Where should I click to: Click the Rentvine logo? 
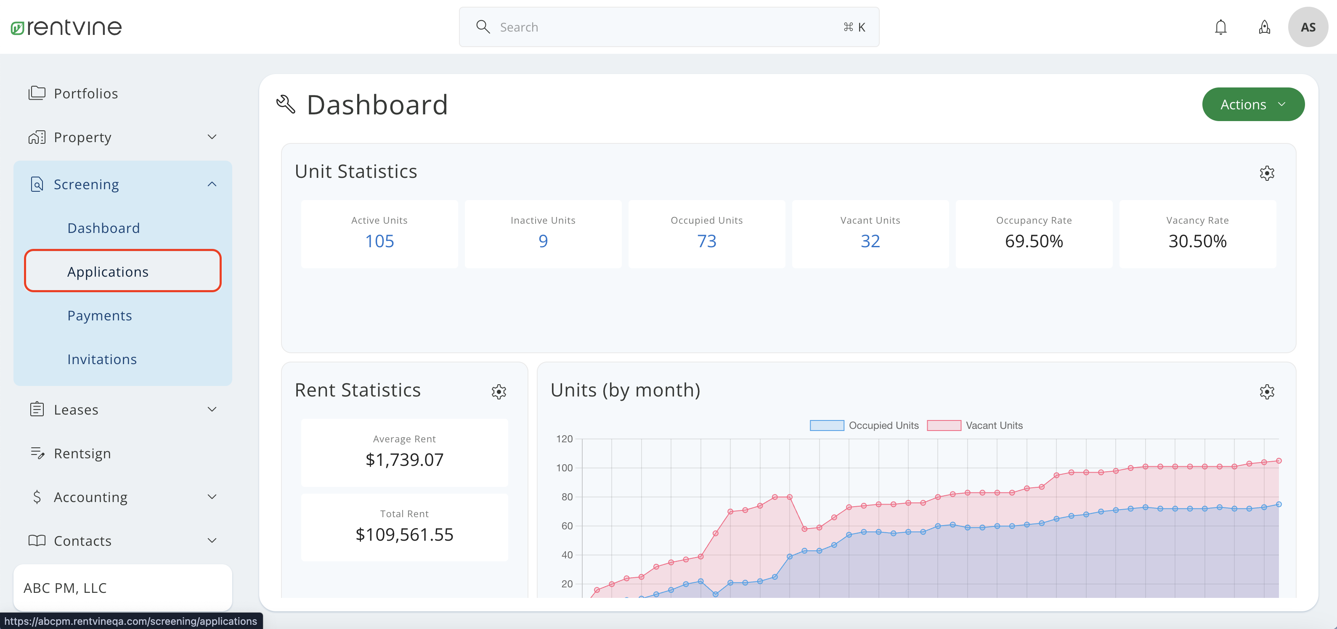tap(66, 27)
